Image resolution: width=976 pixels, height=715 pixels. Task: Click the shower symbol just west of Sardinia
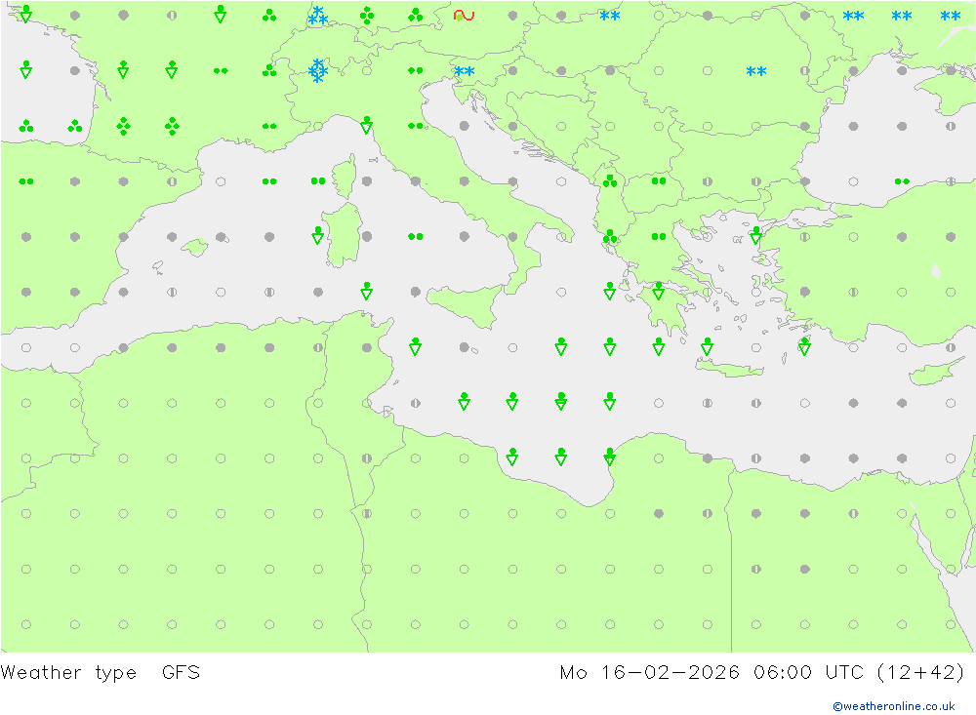[318, 235]
